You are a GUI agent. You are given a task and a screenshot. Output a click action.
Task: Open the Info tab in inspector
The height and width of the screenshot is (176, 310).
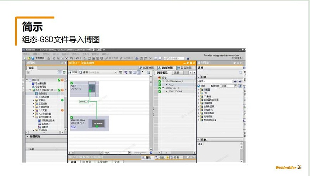click(x=161, y=157)
